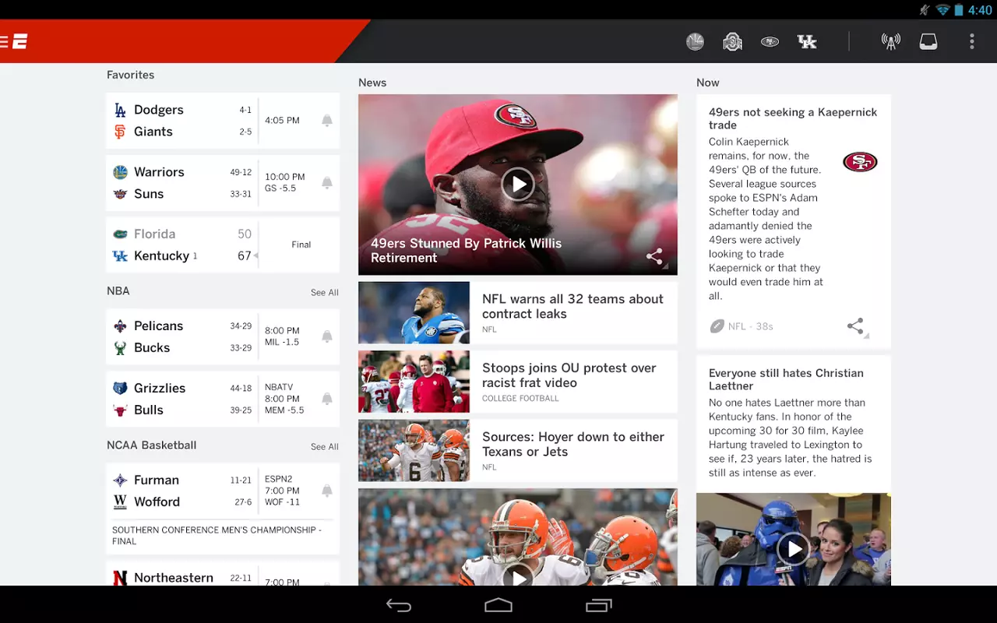Viewport: 997px width, 623px height.
Task: See all NBA games
Action: tap(325, 293)
